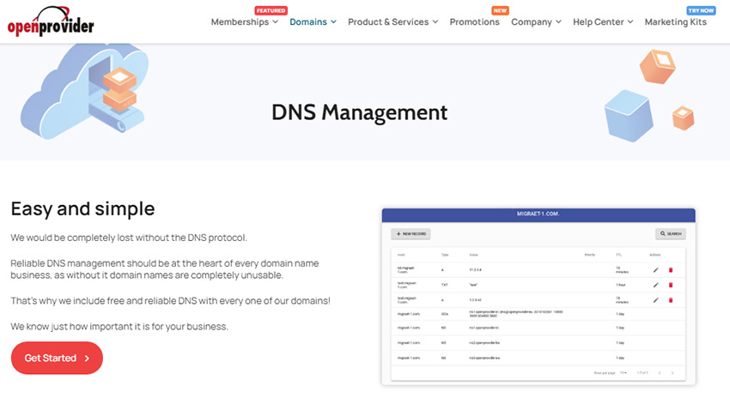Screen dimensions: 730x398
Task: Click the Search button in DNS panel
Action: 671,234
